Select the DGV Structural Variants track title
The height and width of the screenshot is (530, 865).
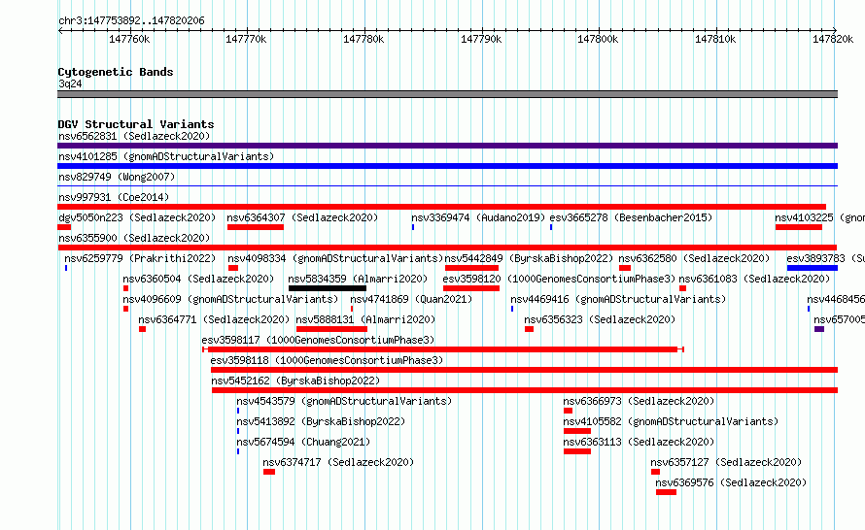pyautogui.click(x=136, y=124)
